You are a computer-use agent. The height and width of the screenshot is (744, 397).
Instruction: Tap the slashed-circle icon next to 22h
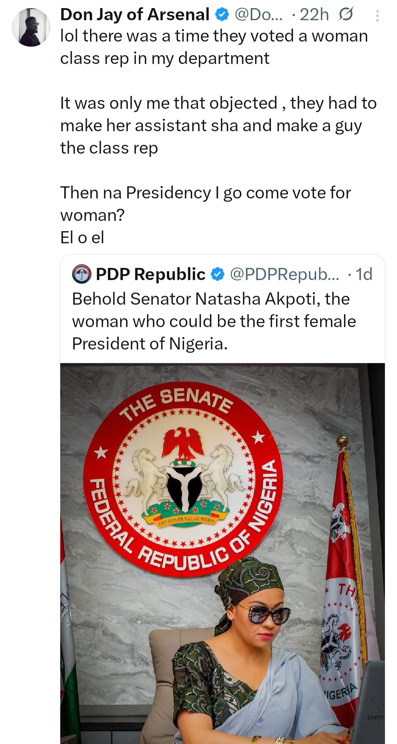click(x=346, y=15)
